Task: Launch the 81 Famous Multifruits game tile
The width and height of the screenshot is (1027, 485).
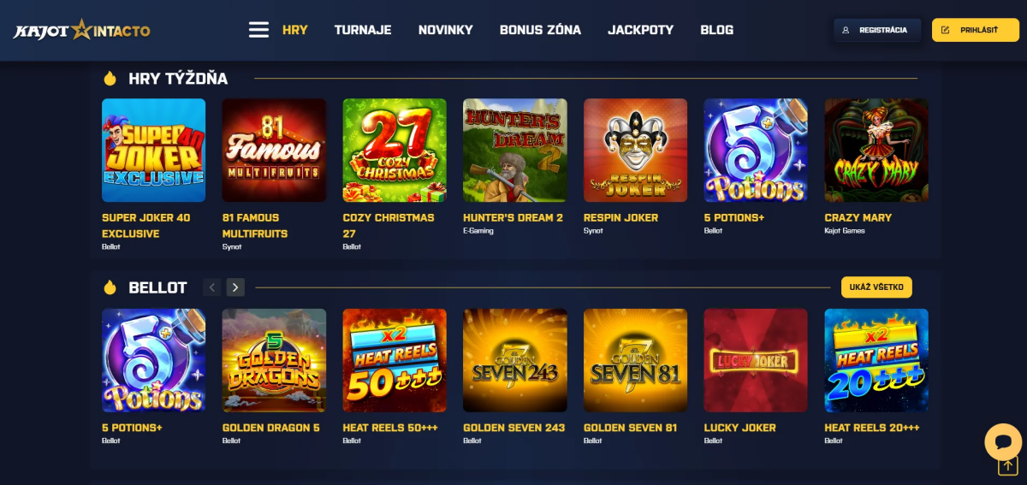Action: tap(274, 151)
